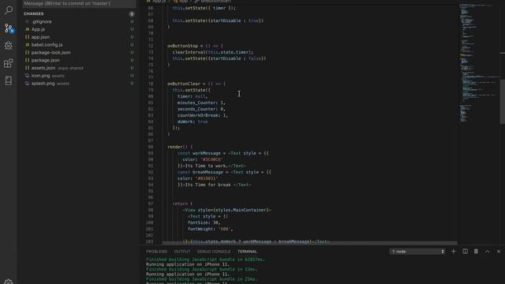505x284 pixels.
Task: Create a new terminal with plus icon
Action: coord(454,251)
